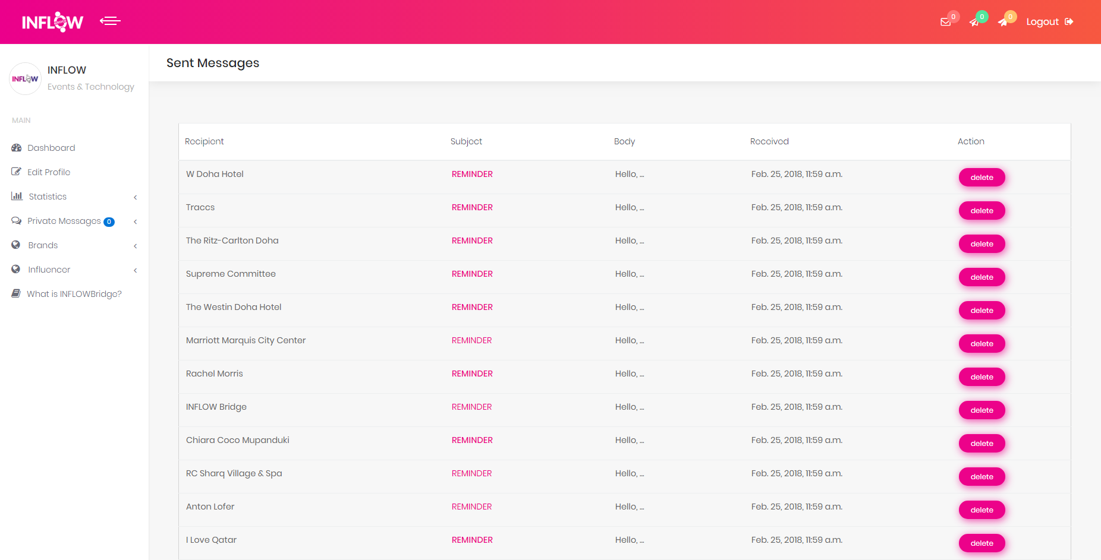Open Brands menu item
The width and height of the screenshot is (1101, 560).
(43, 245)
